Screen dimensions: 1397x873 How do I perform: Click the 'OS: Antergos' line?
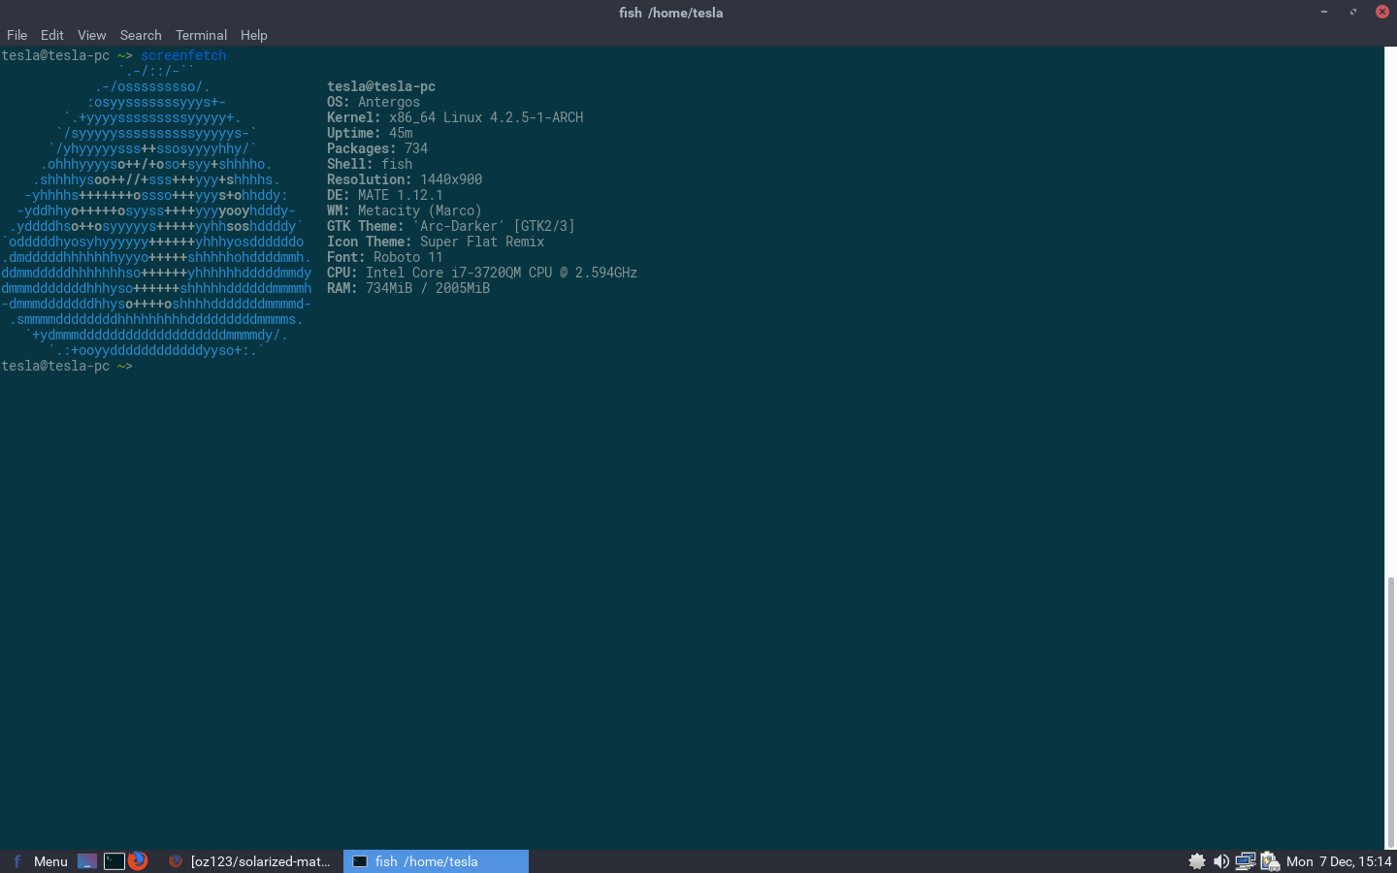click(x=374, y=102)
